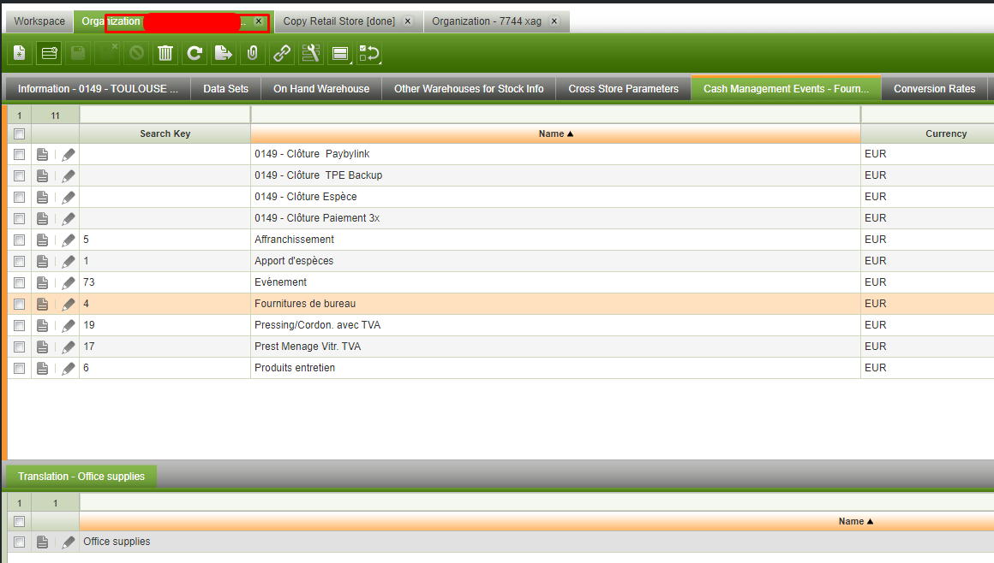Sort Translation grid by Name header

tap(536, 521)
